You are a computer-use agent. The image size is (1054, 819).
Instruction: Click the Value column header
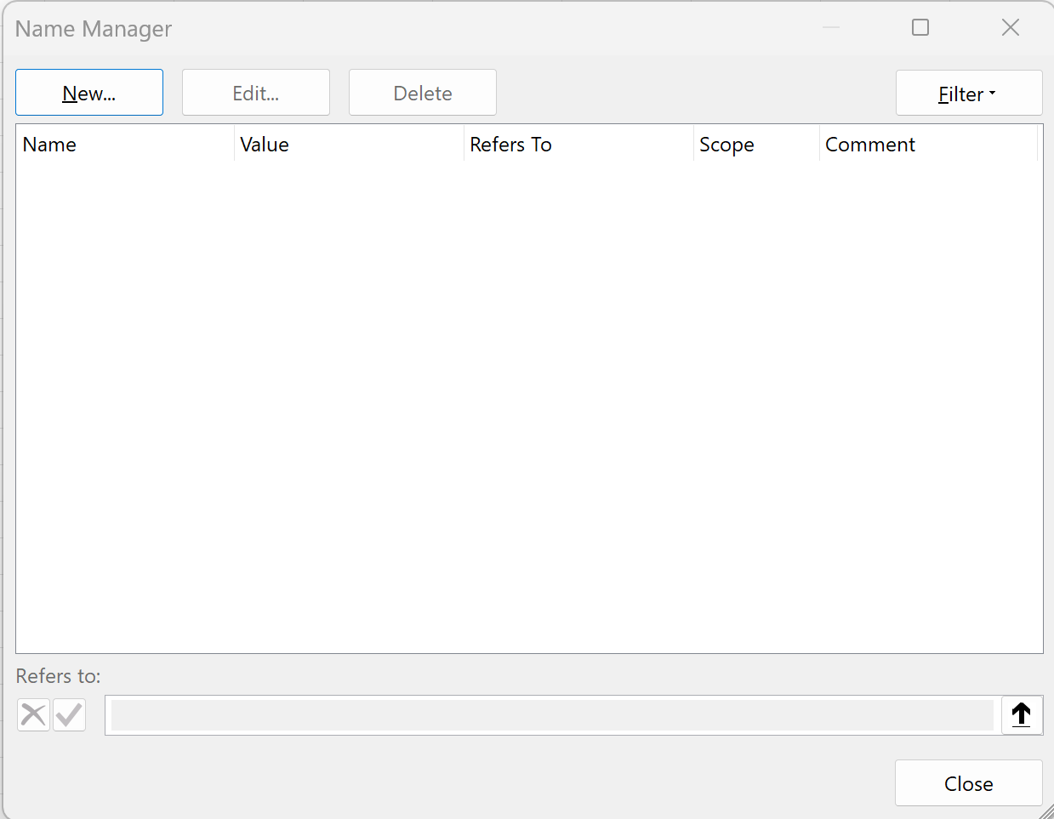[349, 145]
